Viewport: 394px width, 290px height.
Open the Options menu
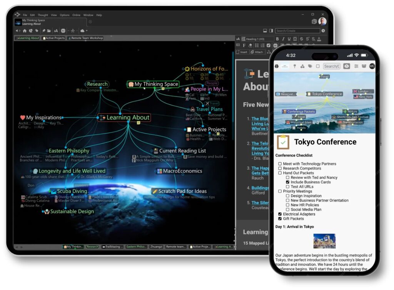(x=65, y=15)
